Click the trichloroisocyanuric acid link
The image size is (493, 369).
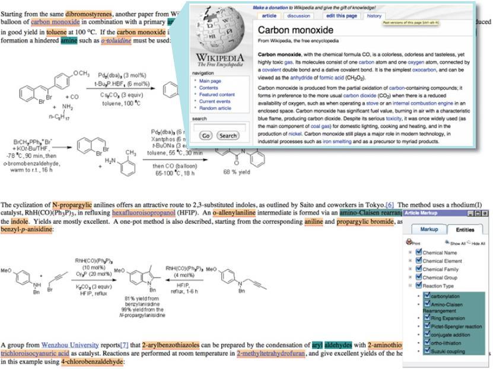(35, 354)
